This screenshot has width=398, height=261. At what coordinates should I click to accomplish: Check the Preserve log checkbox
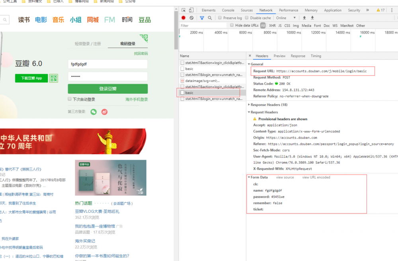(219, 18)
